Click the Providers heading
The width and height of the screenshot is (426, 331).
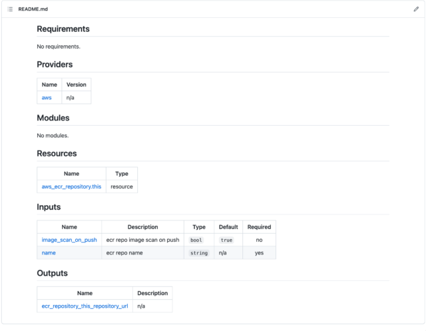(55, 65)
